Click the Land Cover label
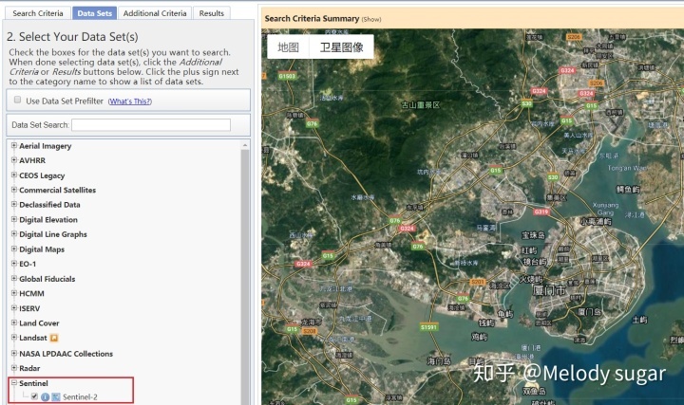684x405 pixels. pos(39,323)
